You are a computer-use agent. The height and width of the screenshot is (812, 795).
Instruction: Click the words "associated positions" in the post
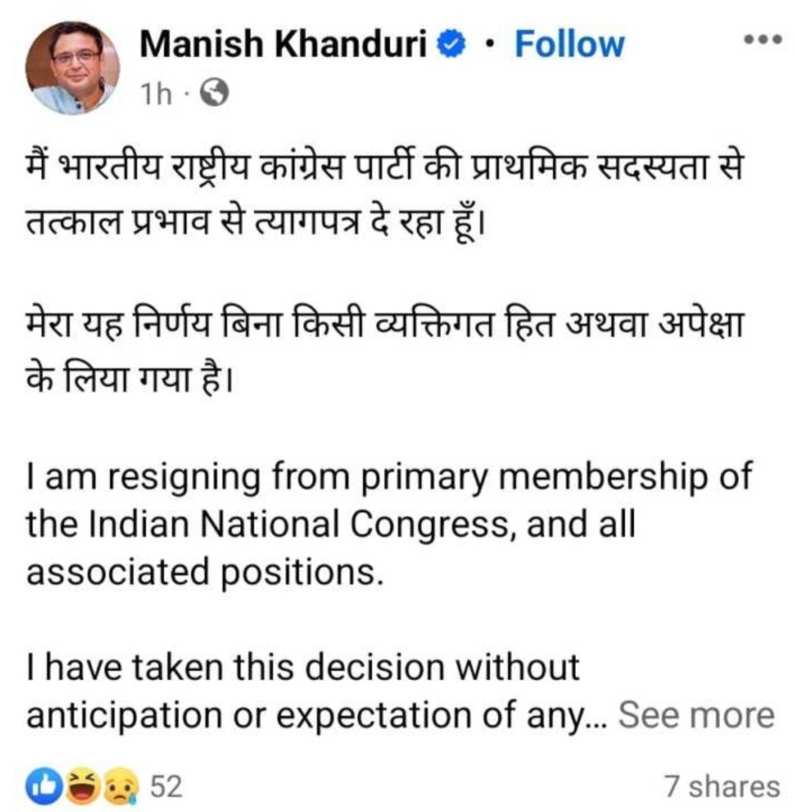[204, 571]
